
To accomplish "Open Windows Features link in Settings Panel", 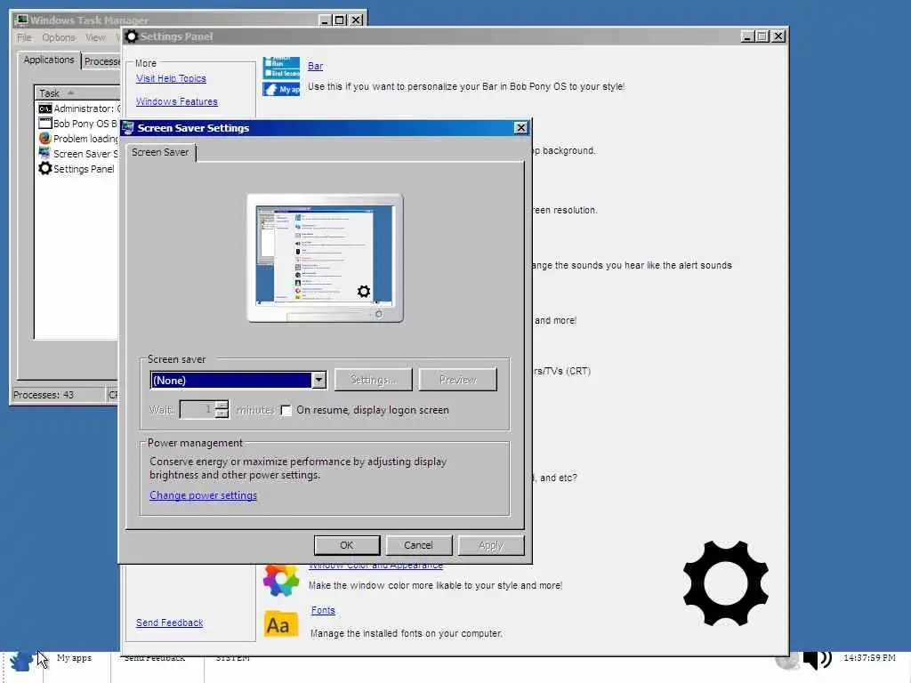I will [177, 101].
